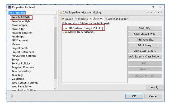
Task: Select Server in sidebar
Action: (x=15, y=60)
